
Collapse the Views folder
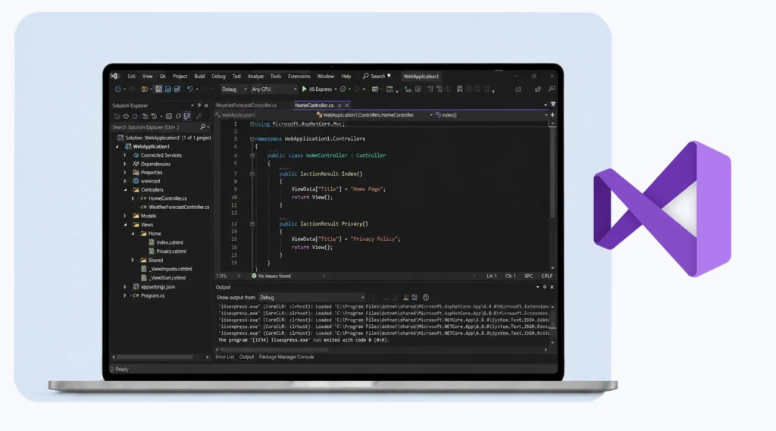coord(125,225)
